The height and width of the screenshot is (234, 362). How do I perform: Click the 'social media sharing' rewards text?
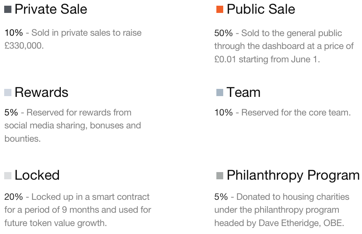coord(46,126)
